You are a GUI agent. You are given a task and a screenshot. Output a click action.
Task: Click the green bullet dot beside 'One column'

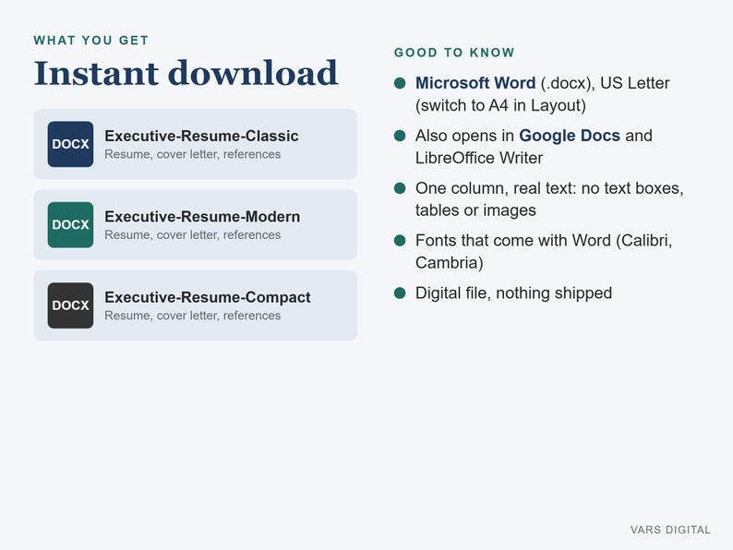[400, 188]
